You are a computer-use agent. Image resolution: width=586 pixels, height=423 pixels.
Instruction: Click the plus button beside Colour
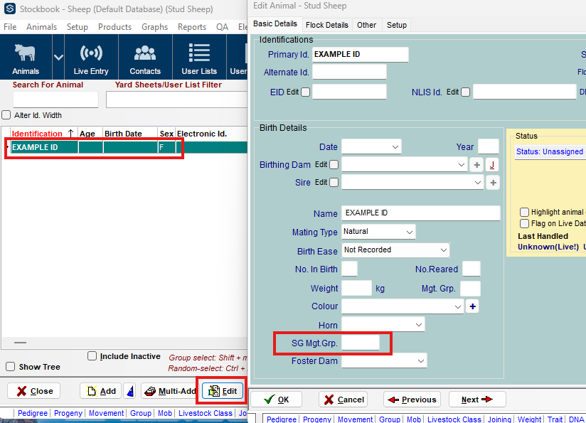tap(473, 306)
